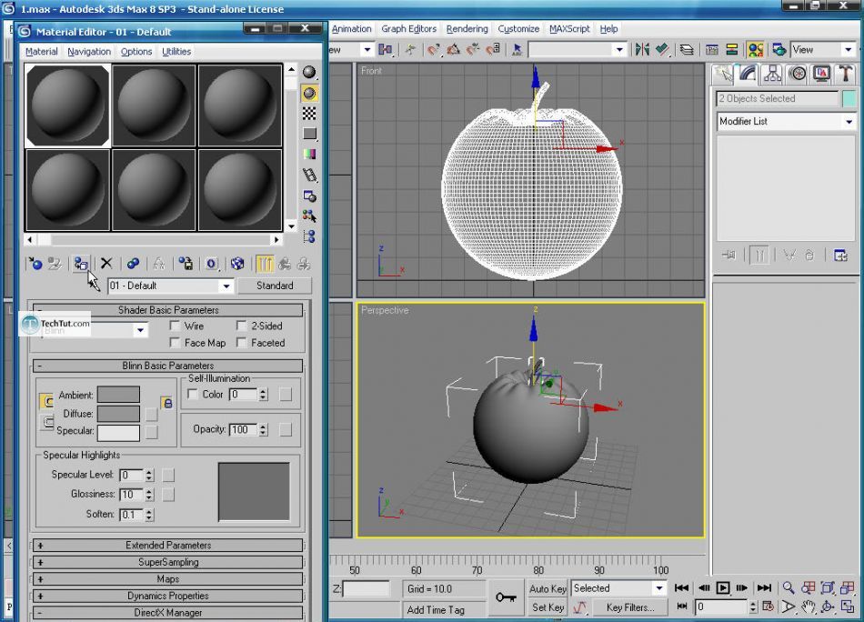Expand the SuperSampling rollout
This screenshot has width=864, height=622.
click(168, 563)
